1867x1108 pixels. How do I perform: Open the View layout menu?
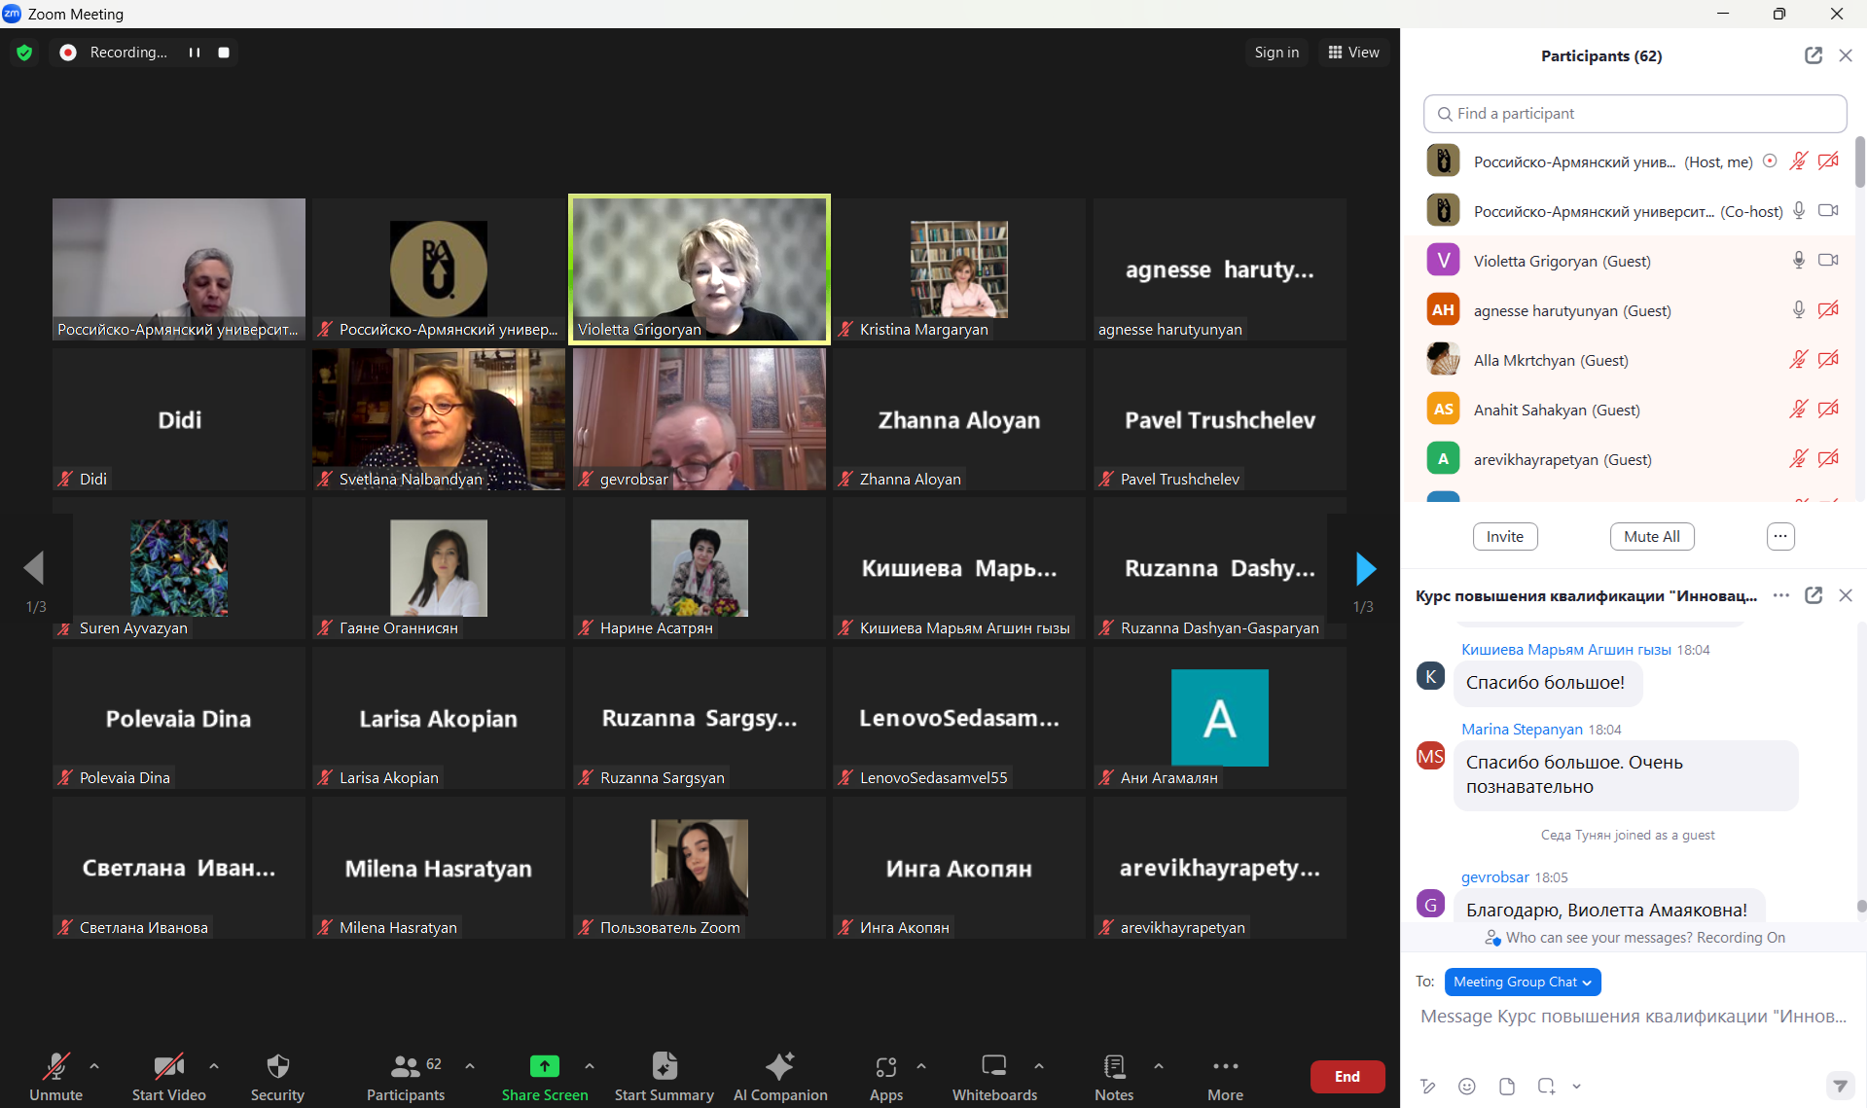[x=1353, y=53]
